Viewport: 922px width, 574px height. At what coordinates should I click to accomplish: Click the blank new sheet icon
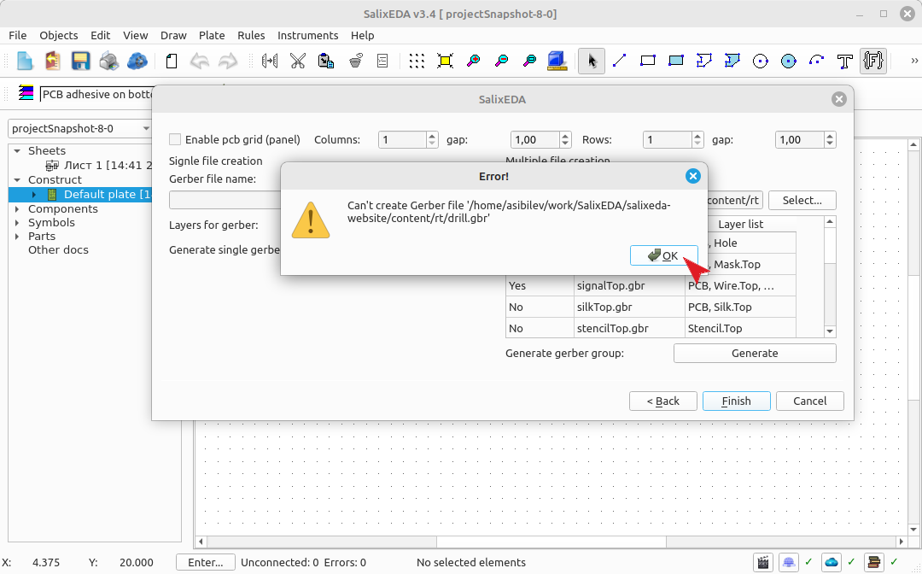coord(172,61)
